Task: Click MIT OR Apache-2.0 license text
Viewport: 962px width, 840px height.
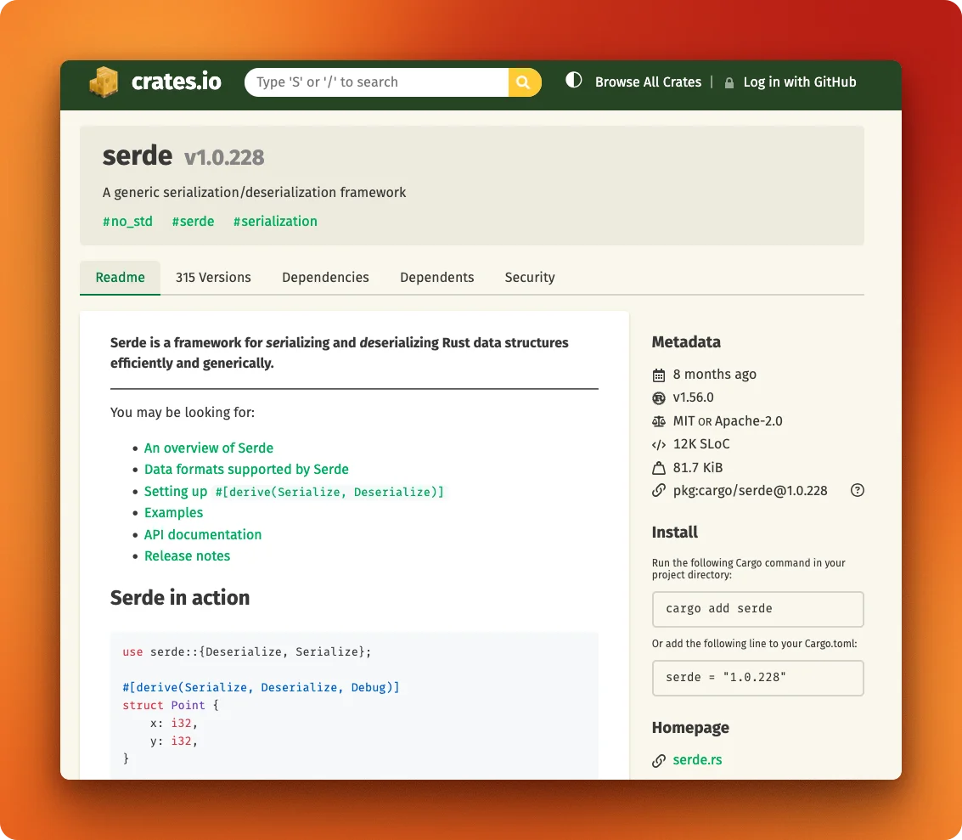Action: click(728, 421)
